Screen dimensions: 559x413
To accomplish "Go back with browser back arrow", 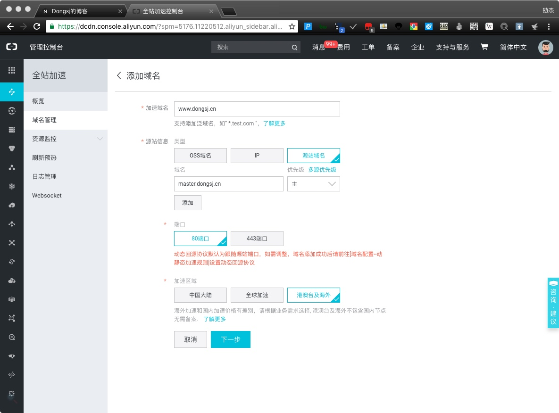I will [x=10, y=26].
